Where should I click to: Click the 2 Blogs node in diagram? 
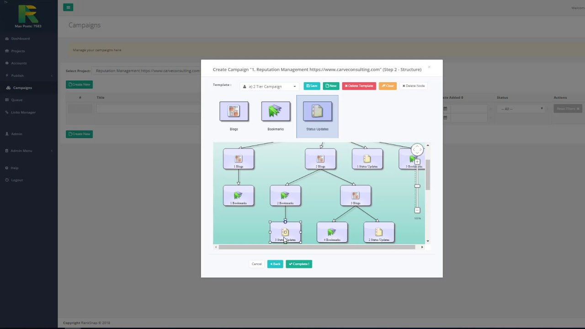[x=320, y=159]
